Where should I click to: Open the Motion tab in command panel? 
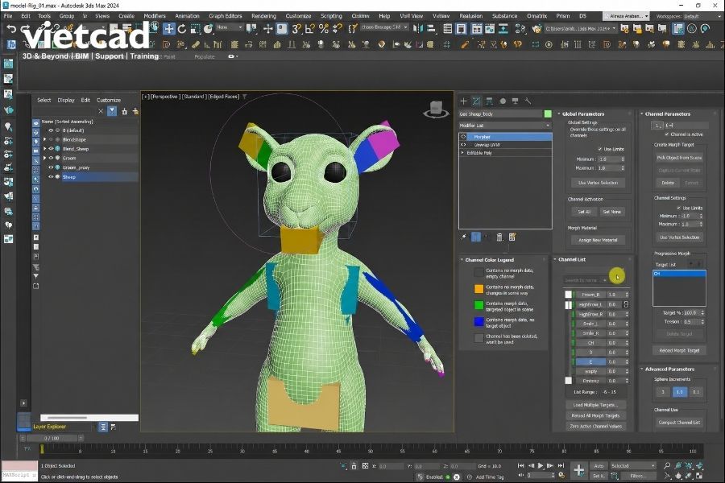[x=503, y=101]
